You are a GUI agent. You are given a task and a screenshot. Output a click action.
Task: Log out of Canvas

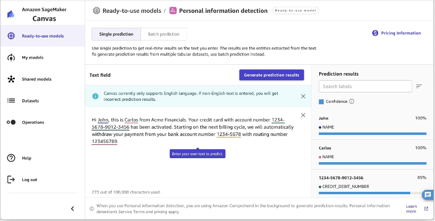[x=29, y=179]
